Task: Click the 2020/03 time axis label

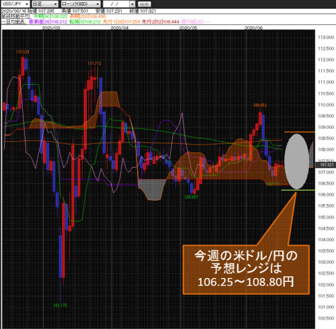Action: pyautogui.click(x=51, y=28)
